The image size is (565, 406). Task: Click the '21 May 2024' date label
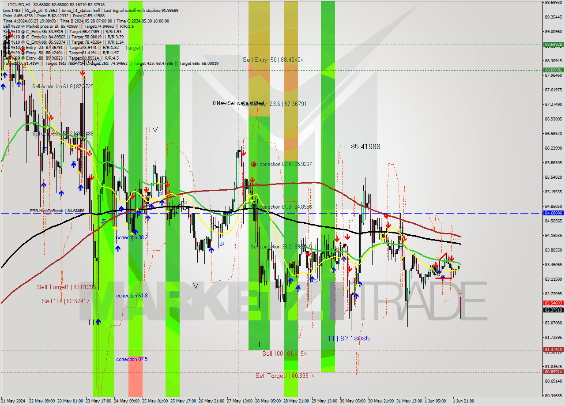click(x=13, y=401)
